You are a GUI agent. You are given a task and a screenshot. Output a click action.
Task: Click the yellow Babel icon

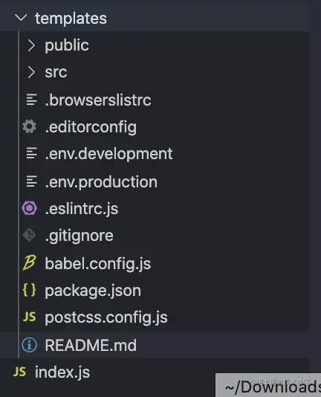[30, 263]
